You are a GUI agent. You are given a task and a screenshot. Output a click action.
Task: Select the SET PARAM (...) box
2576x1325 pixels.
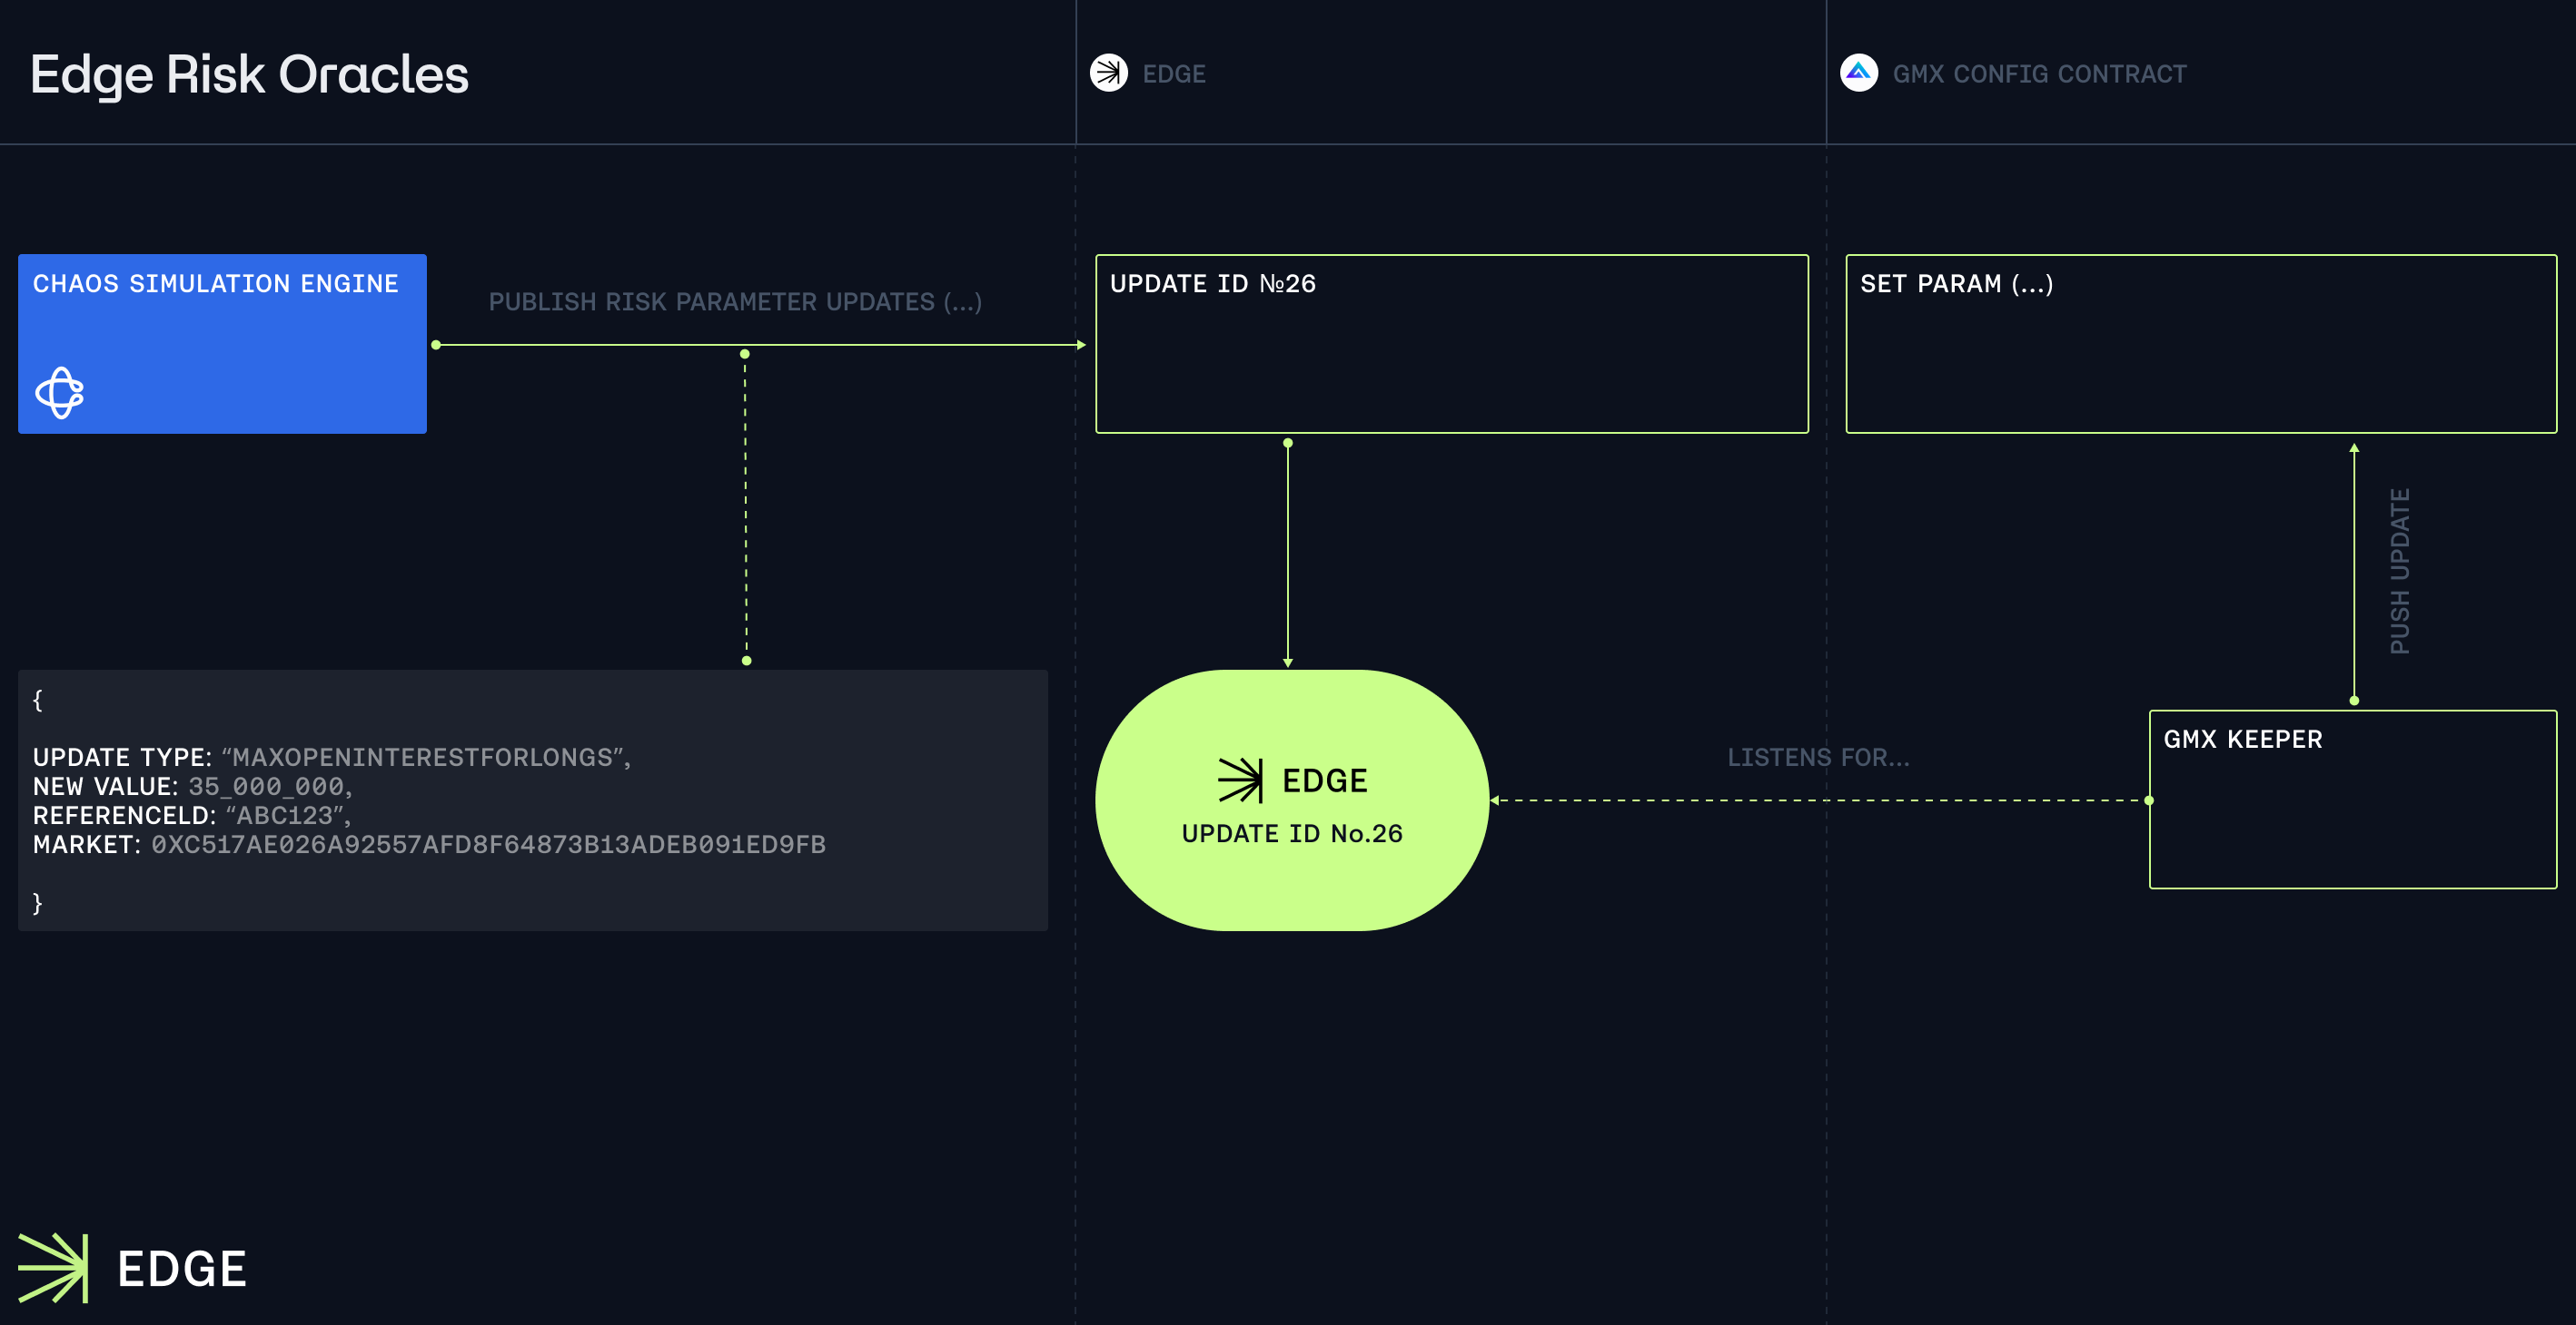pos(2201,344)
